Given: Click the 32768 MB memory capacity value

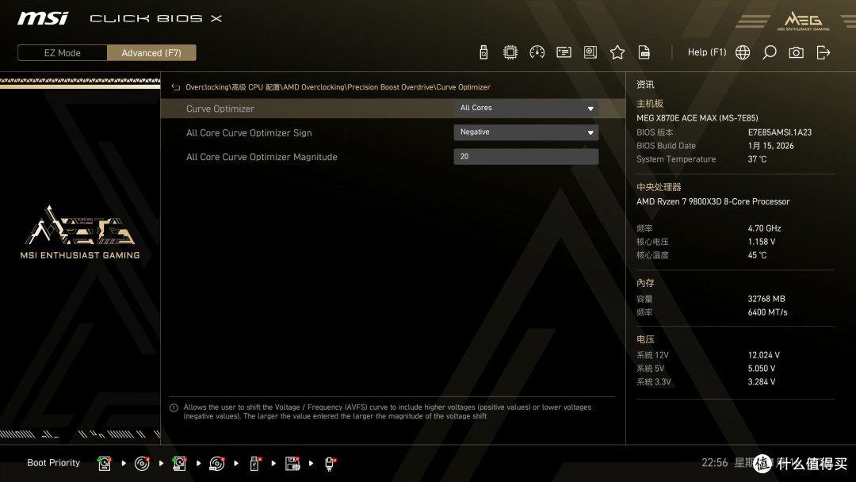Looking at the screenshot, I should (766, 299).
